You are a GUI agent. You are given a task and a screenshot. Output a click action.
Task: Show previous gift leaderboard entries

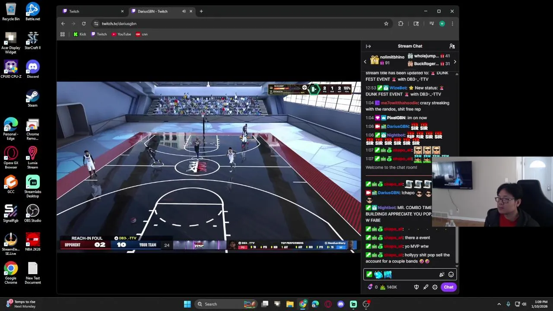365,62
